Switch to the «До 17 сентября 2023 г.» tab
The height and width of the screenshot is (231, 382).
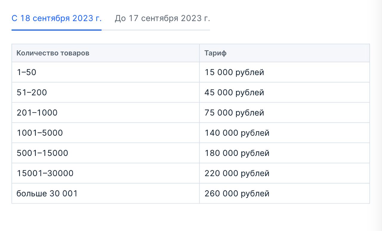pyautogui.click(x=162, y=18)
